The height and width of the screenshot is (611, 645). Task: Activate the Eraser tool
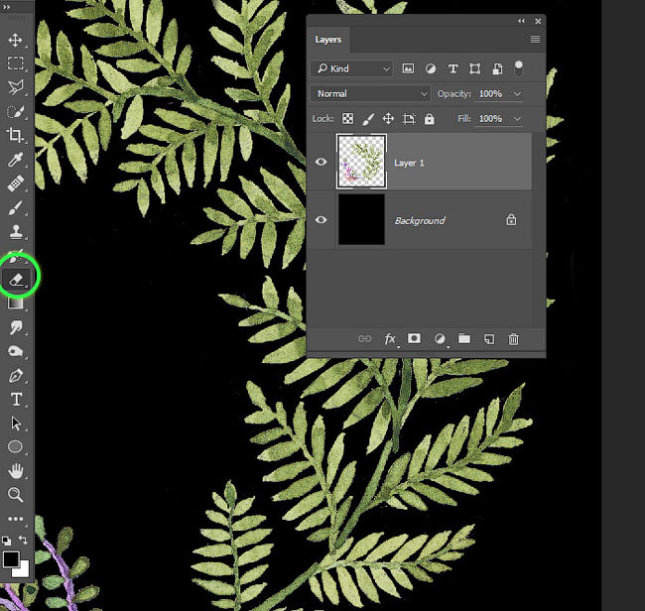[x=17, y=280]
